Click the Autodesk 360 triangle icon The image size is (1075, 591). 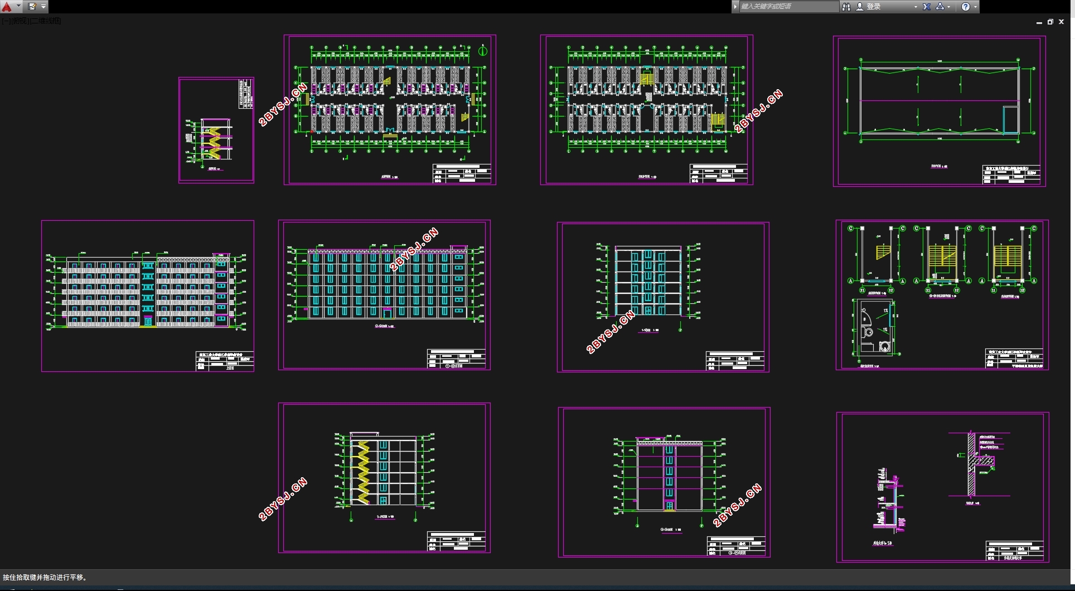pyautogui.click(x=940, y=7)
